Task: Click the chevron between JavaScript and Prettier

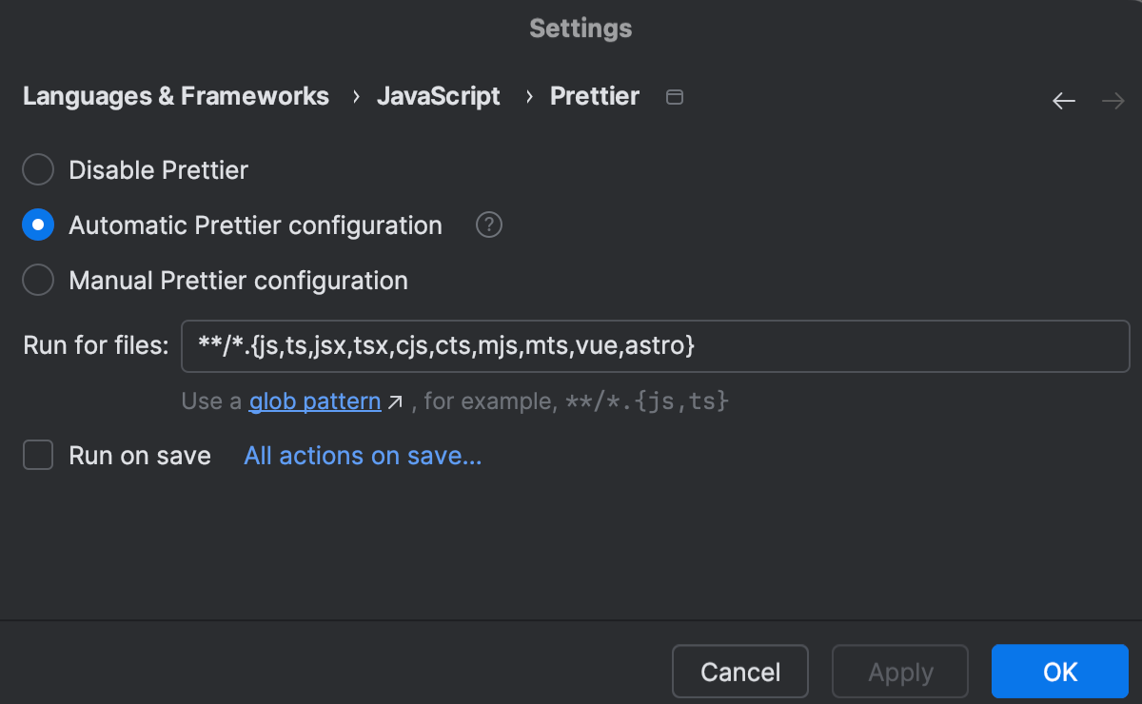Action: click(x=528, y=96)
